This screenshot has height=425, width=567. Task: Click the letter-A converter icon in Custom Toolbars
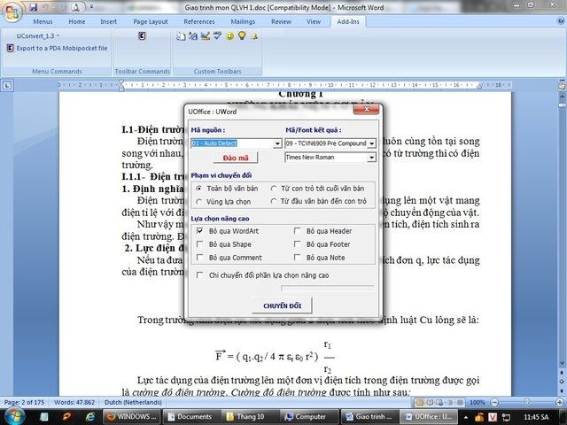[x=193, y=35]
